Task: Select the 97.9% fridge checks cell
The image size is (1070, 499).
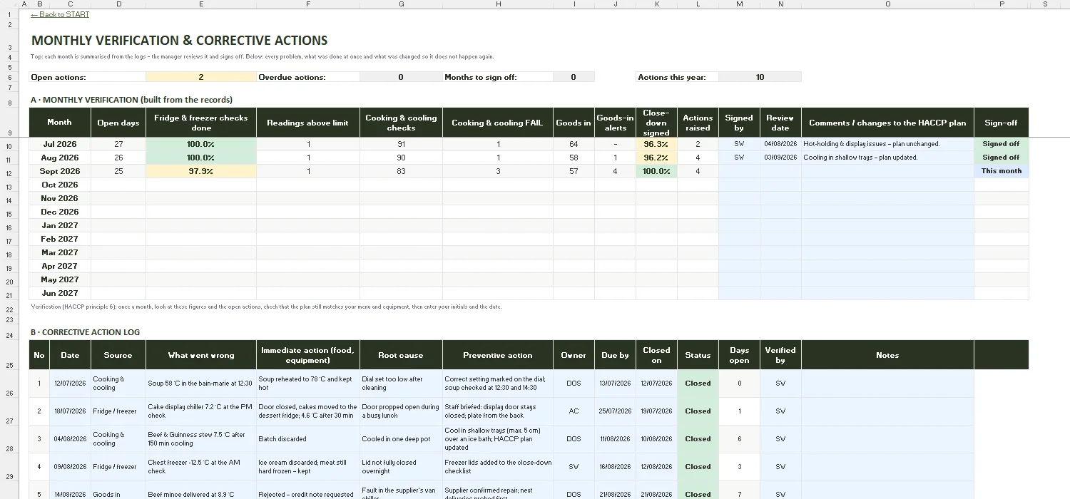Action: click(201, 171)
